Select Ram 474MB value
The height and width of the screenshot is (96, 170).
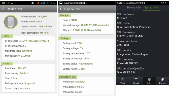pos(73,20)
